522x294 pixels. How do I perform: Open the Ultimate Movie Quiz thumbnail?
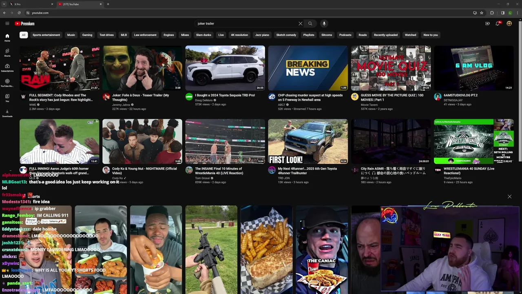[x=391, y=68]
